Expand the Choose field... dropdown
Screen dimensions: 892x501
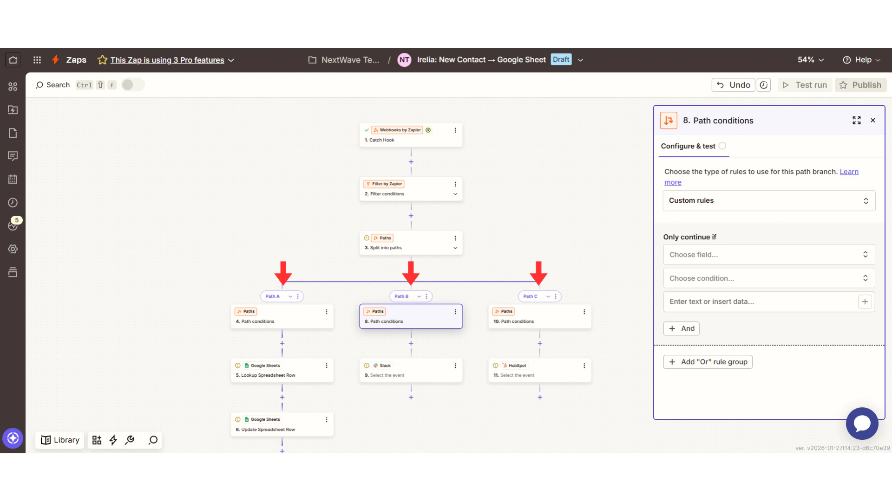(768, 254)
